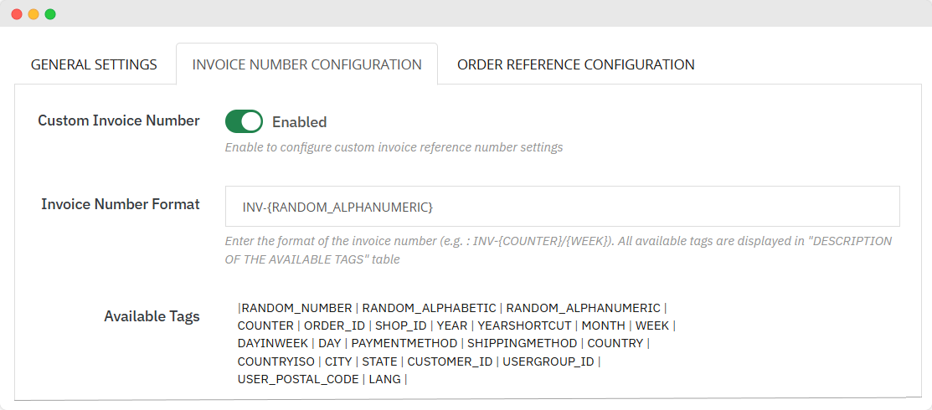Image resolution: width=932 pixels, height=410 pixels.
Task: Click the DAYINWEEK tag
Action: click(271, 343)
